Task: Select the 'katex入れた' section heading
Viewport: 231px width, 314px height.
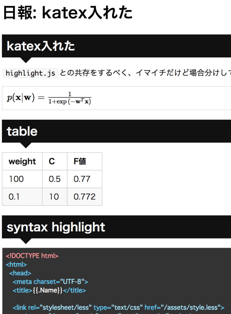Action: tap(41, 46)
